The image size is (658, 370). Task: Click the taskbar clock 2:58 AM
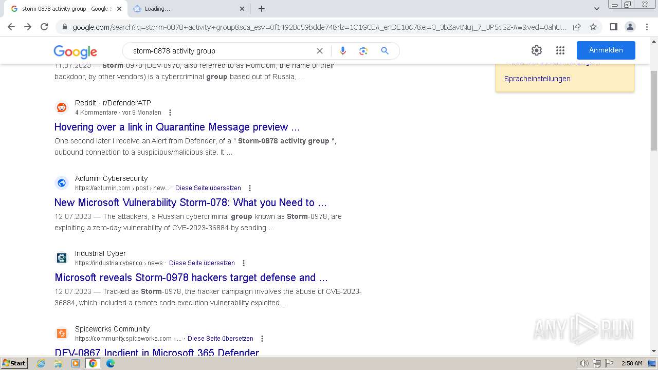tap(632, 363)
